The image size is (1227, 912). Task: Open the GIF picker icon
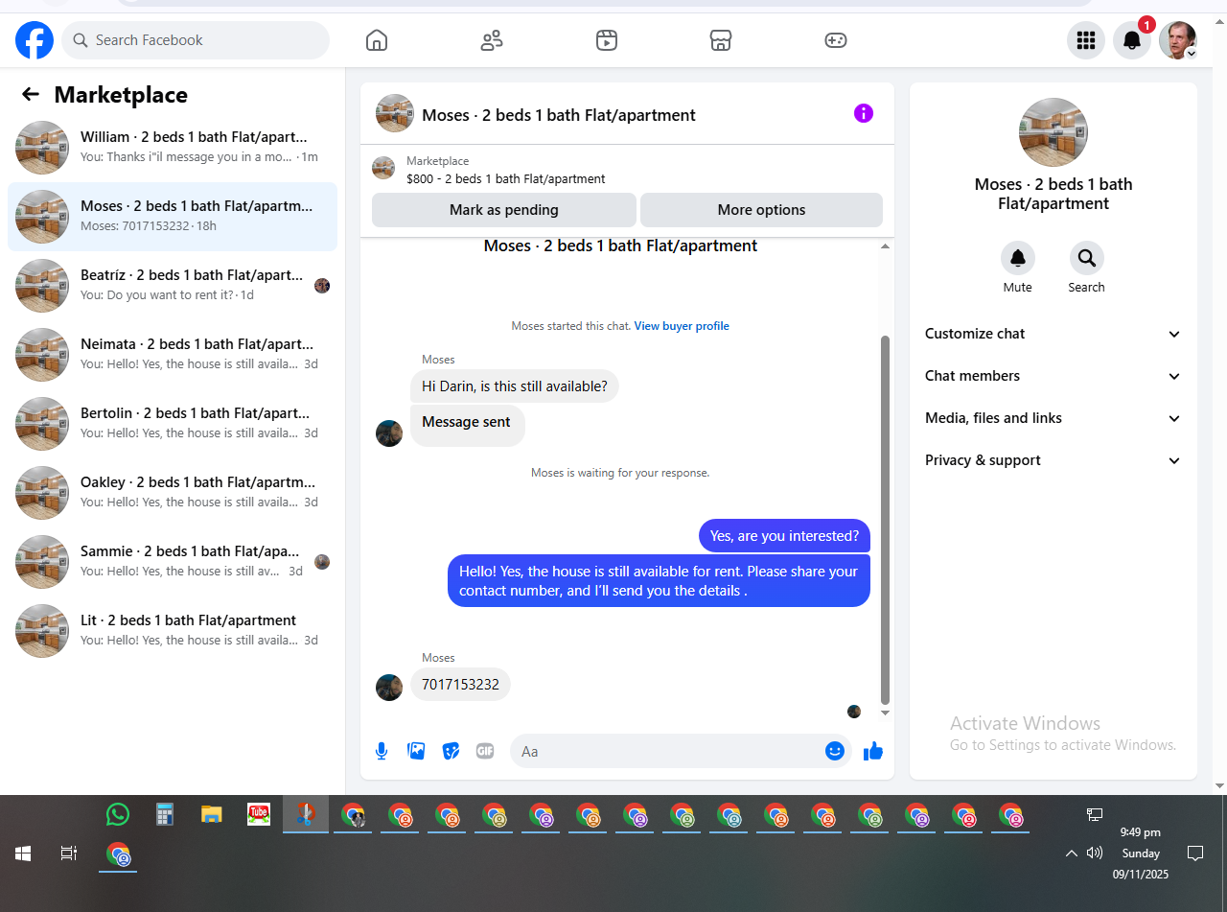[x=485, y=751]
